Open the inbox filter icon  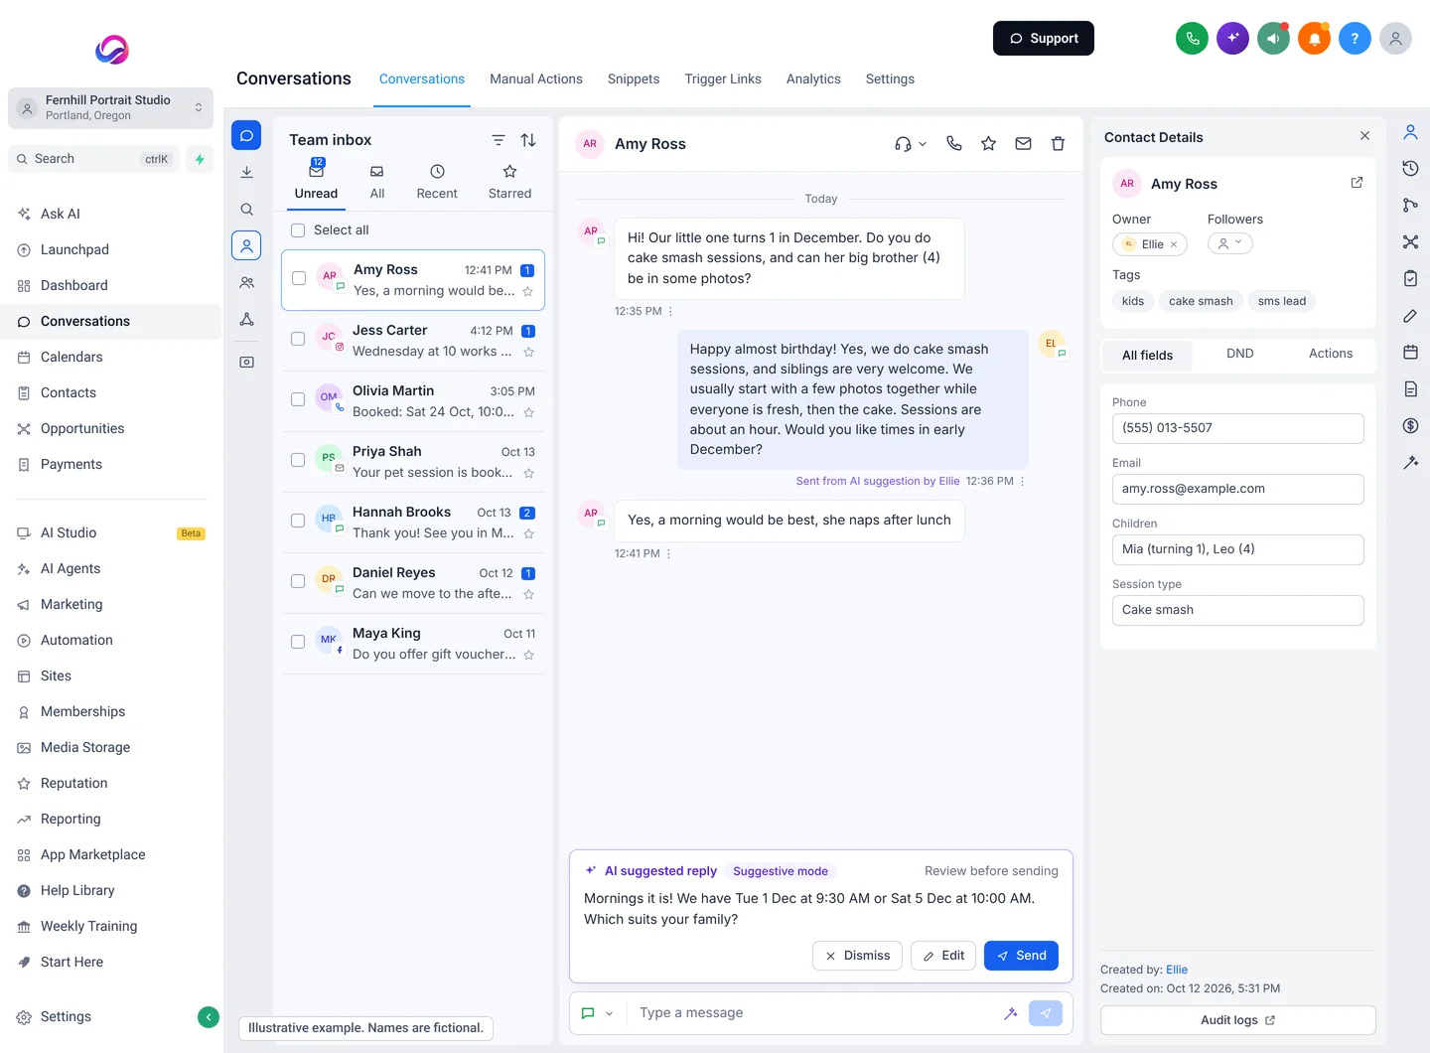coord(499,140)
